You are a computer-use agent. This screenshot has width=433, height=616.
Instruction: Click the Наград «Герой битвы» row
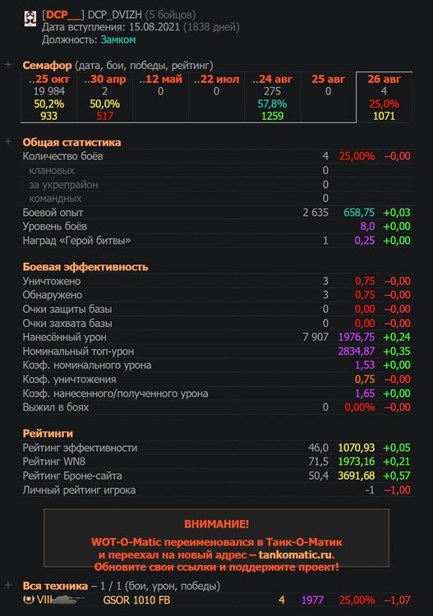pos(217,241)
